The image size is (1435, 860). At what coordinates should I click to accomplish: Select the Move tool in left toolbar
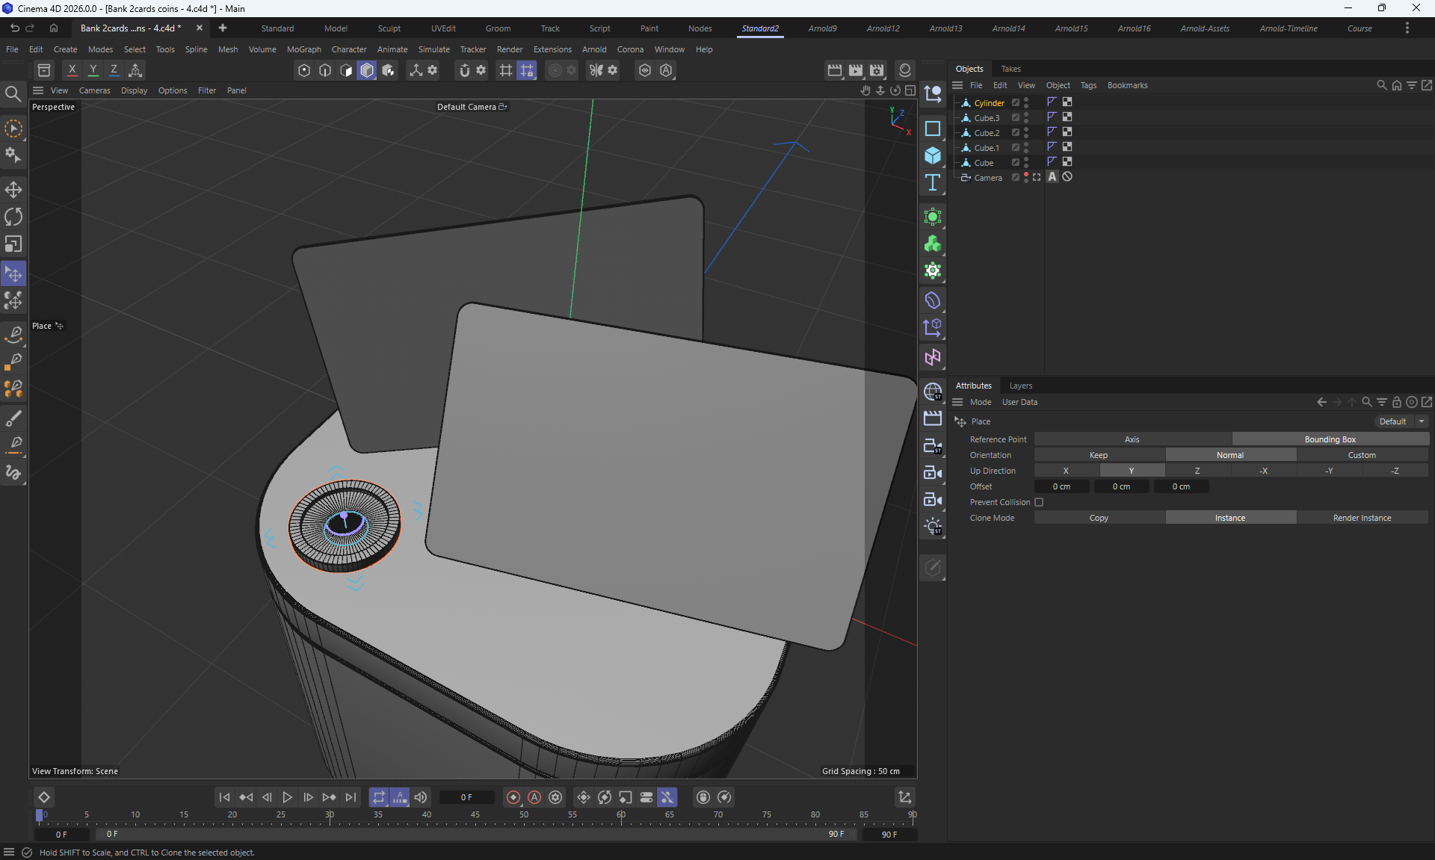(x=13, y=190)
